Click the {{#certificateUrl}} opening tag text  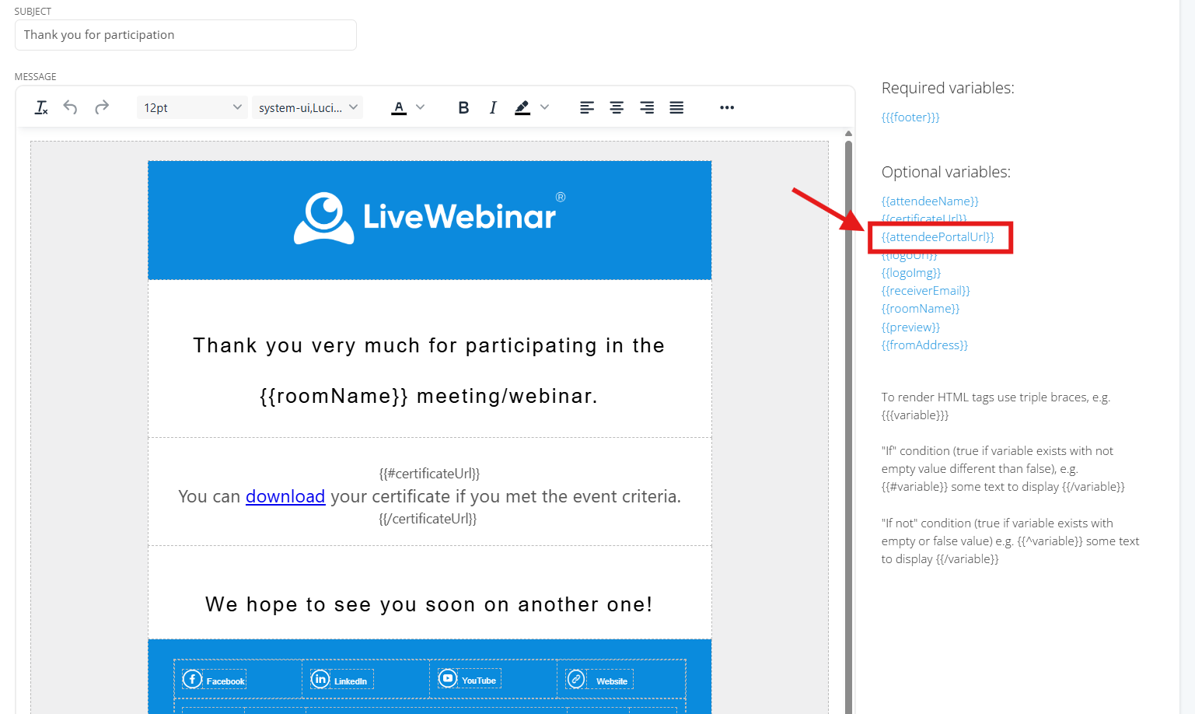[429, 474]
